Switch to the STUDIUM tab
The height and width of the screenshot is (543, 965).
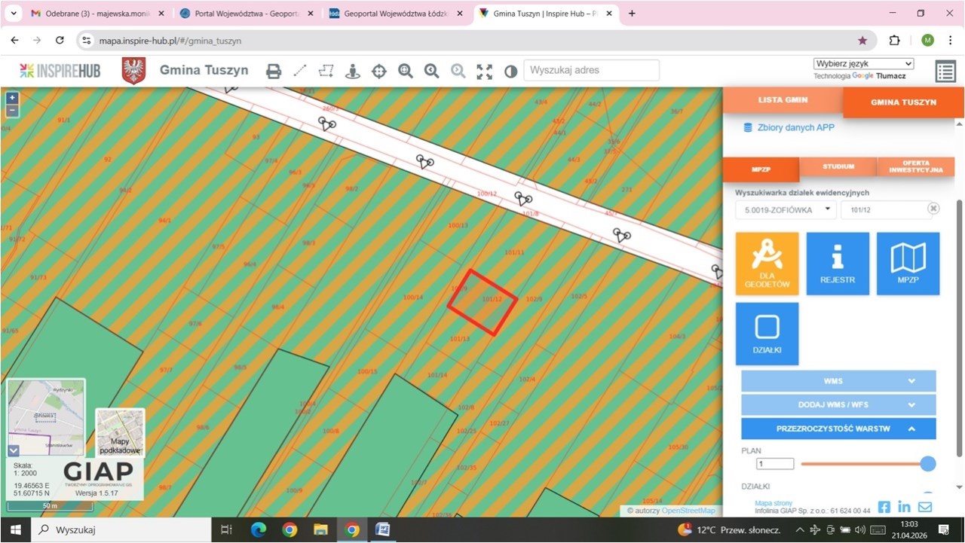pos(838,166)
